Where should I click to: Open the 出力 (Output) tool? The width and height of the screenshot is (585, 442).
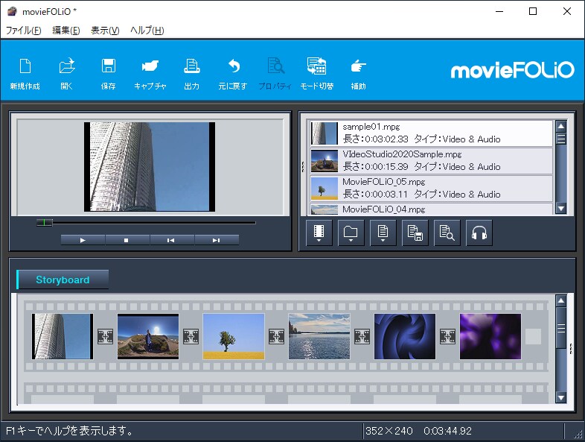point(192,73)
